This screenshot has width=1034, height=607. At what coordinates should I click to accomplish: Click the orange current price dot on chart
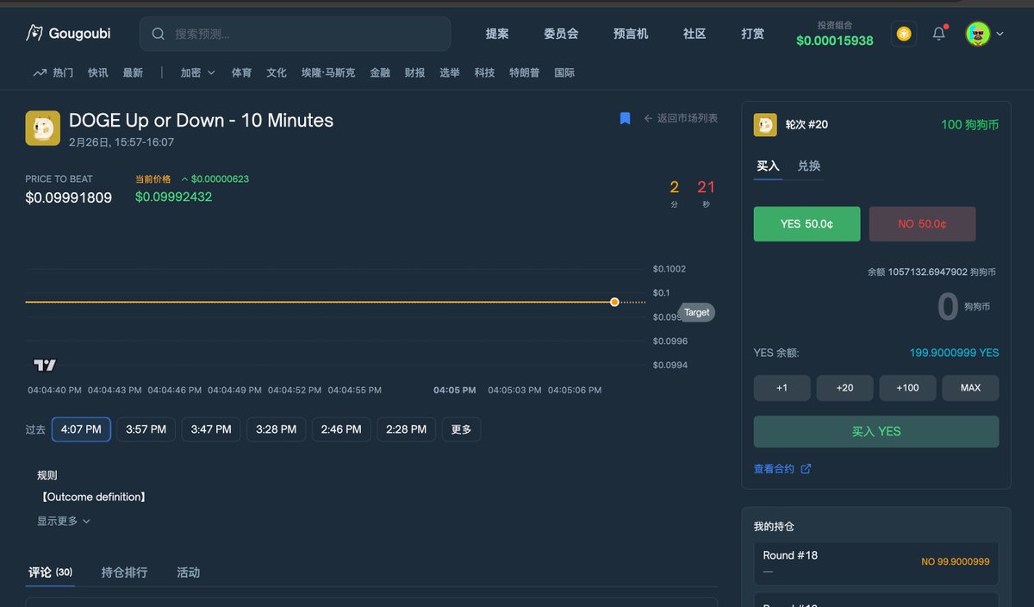pyautogui.click(x=614, y=302)
